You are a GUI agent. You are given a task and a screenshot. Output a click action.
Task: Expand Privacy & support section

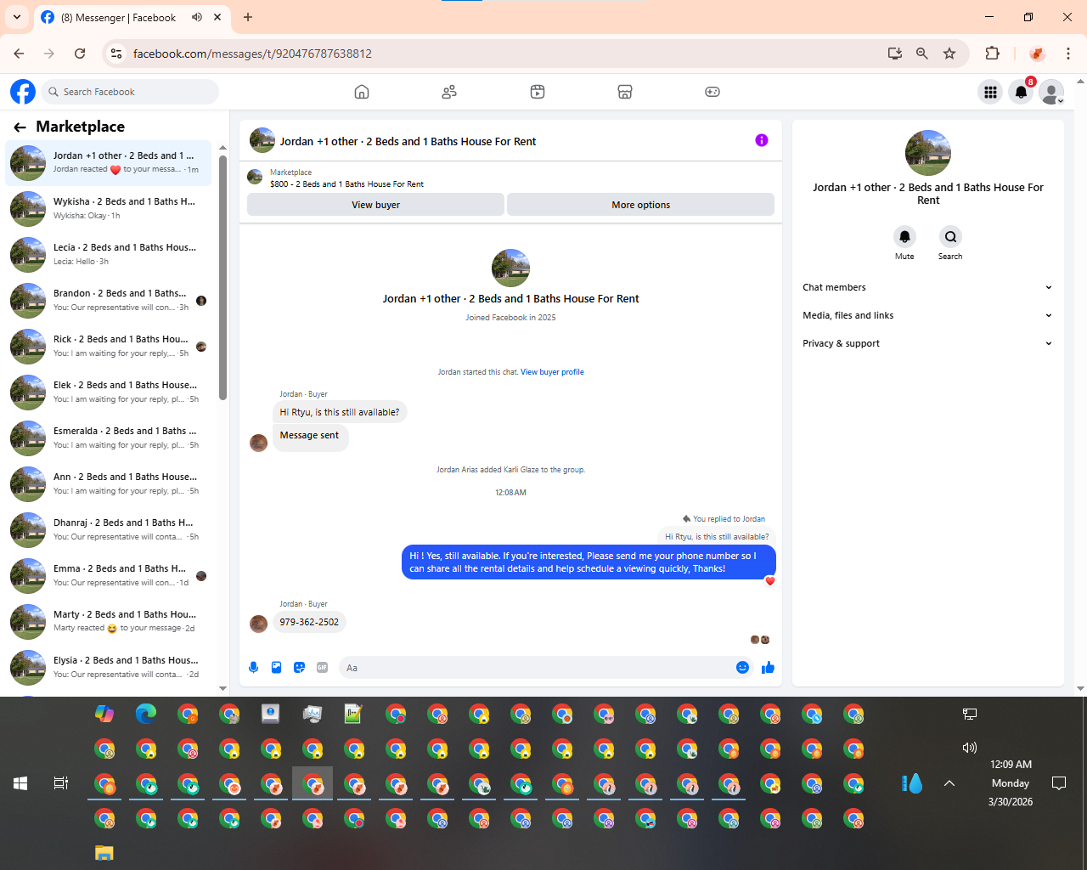tap(927, 343)
